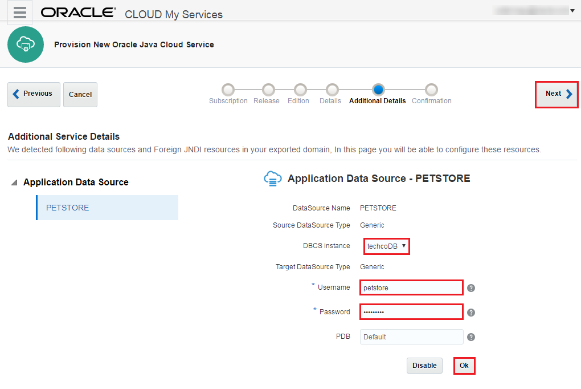This screenshot has width=581, height=389.
Task: Show help for the Username field
Action: click(471, 288)
